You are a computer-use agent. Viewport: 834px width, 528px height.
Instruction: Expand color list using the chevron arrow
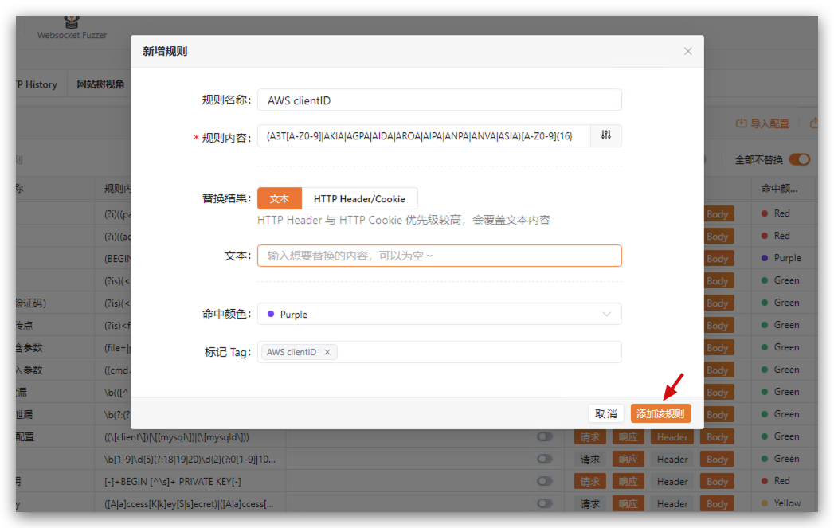(607, 315)
